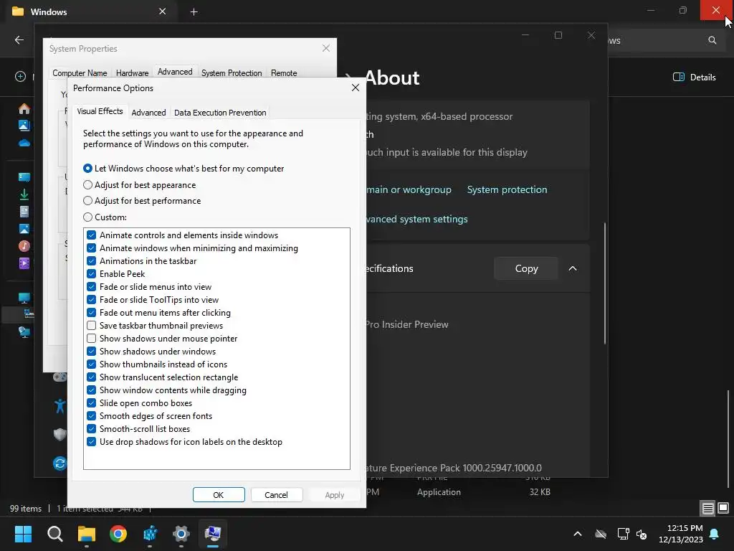
Task: Open Remote tab in System Properties
Action: click(284, 73)
